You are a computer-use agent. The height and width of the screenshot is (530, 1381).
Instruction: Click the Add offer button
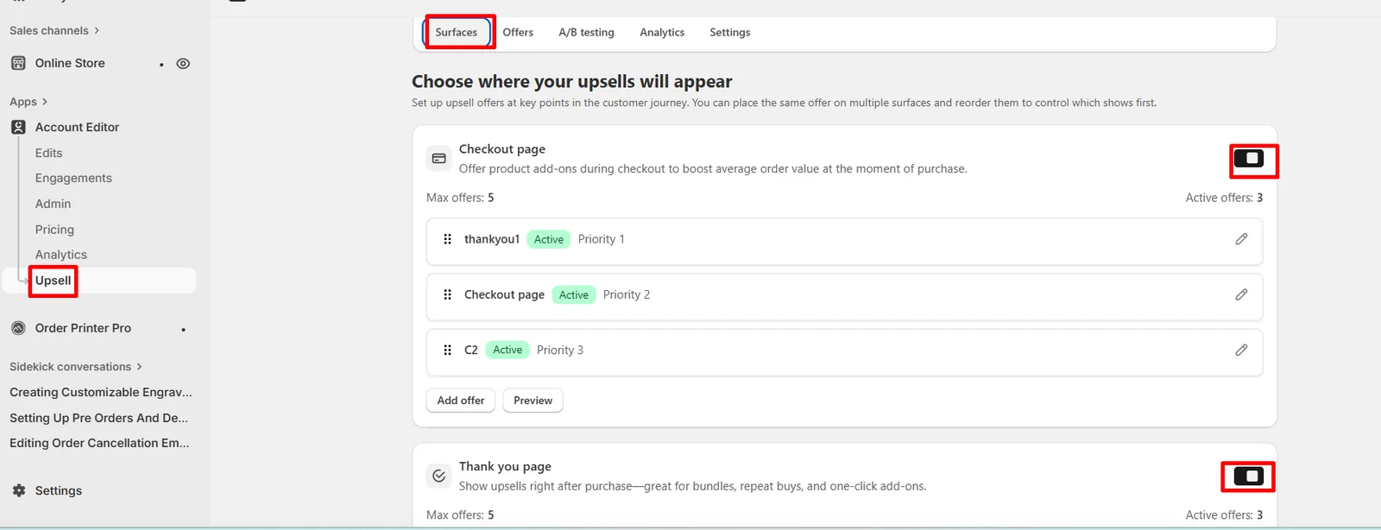pos(461,401)
